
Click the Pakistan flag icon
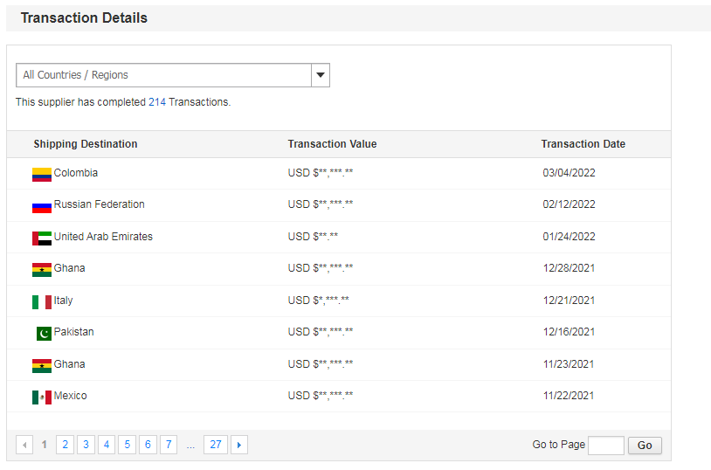(44, 333)
